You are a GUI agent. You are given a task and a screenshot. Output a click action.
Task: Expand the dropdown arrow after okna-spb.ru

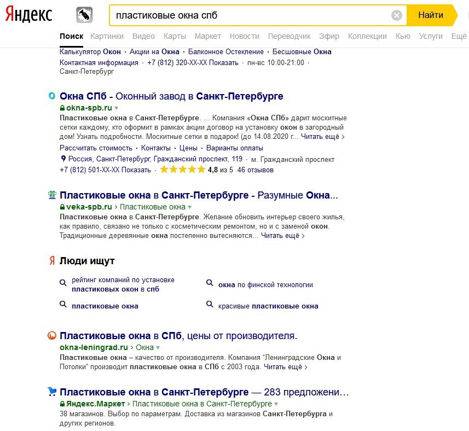117,108
